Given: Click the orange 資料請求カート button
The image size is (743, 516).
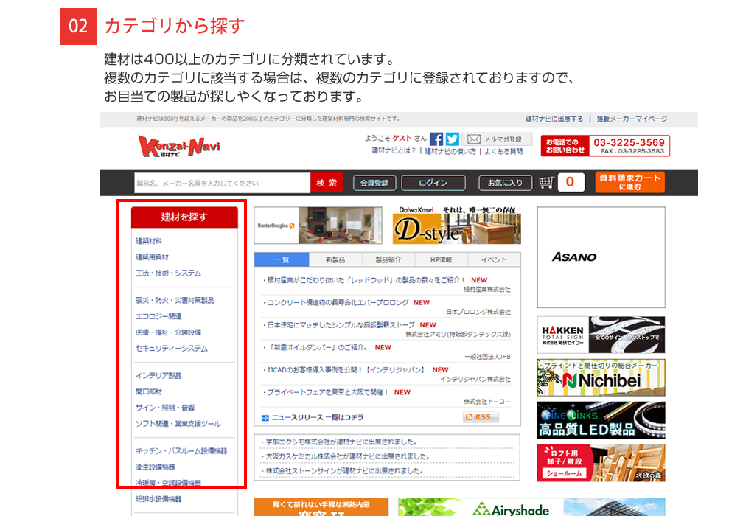Looking at the screenshot, I should 629,182.
